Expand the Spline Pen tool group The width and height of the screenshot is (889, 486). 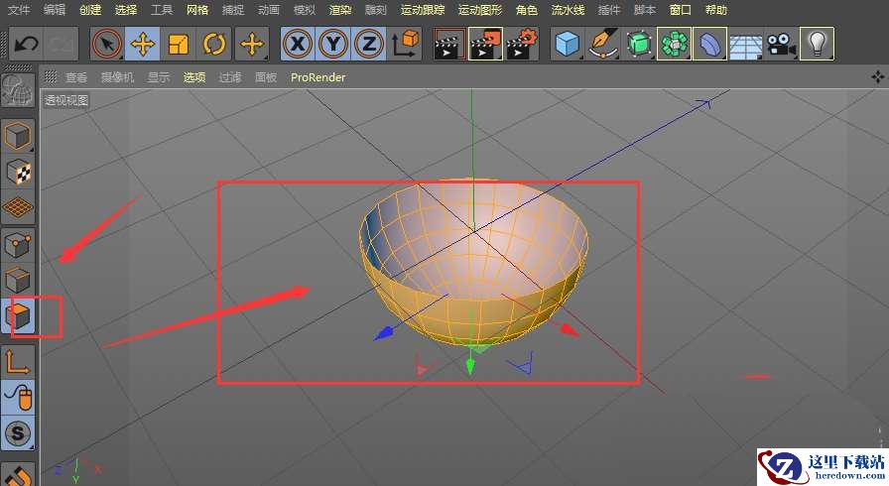pos(603,45)
